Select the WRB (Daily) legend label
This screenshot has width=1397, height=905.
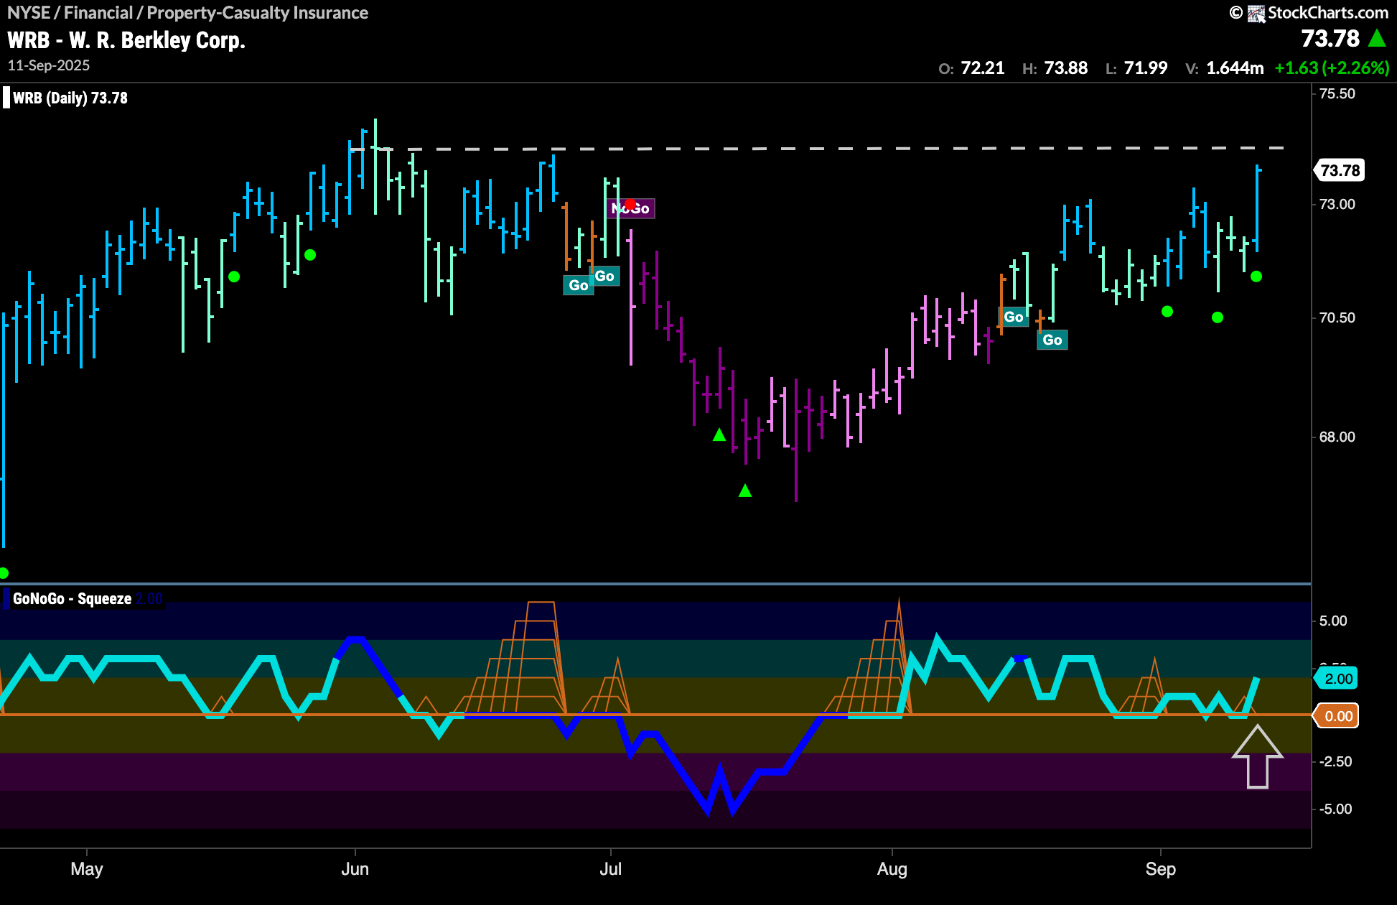pyautogui.click(x=70, y=98)
